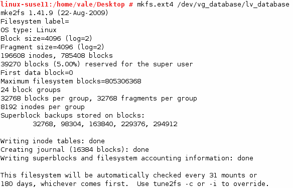Click the Maximum filesystem blocks=805306368 line
The image size is (293, 188).
(71, 81)
